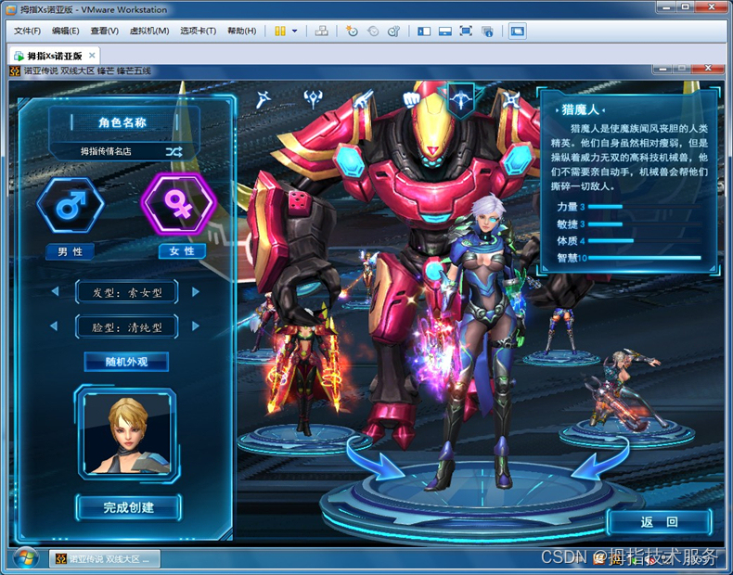733x575 pixels.
Task: Rotate character using right curved arrow
Action: coord(600,459)
